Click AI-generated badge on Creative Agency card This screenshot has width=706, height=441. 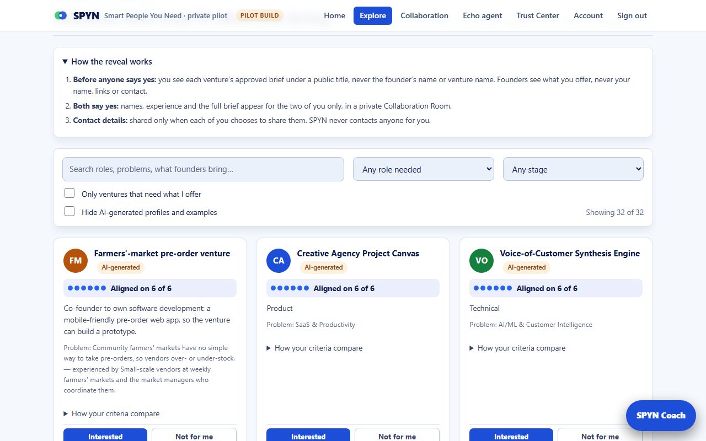tap(324, 267)
